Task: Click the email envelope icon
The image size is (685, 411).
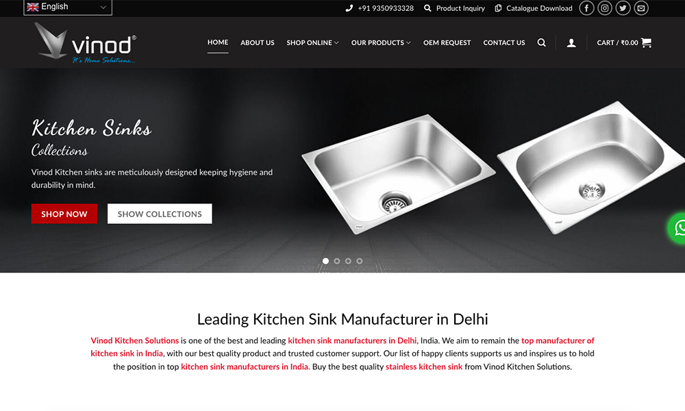Action: pyautogui.click(x=641, y=8)
